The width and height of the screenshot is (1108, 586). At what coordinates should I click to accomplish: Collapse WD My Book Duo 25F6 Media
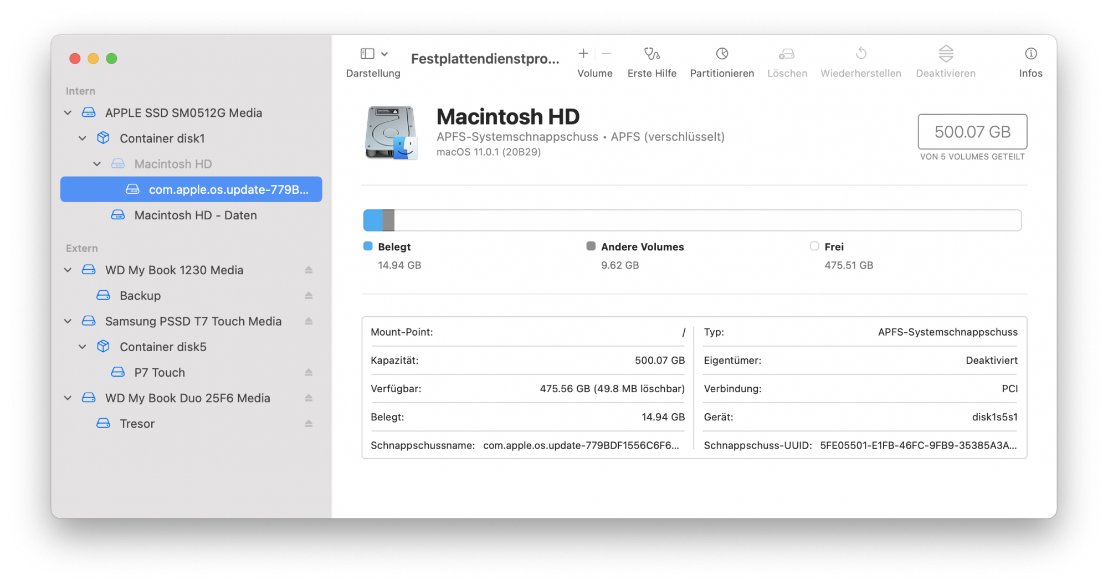tap(68, 398)
